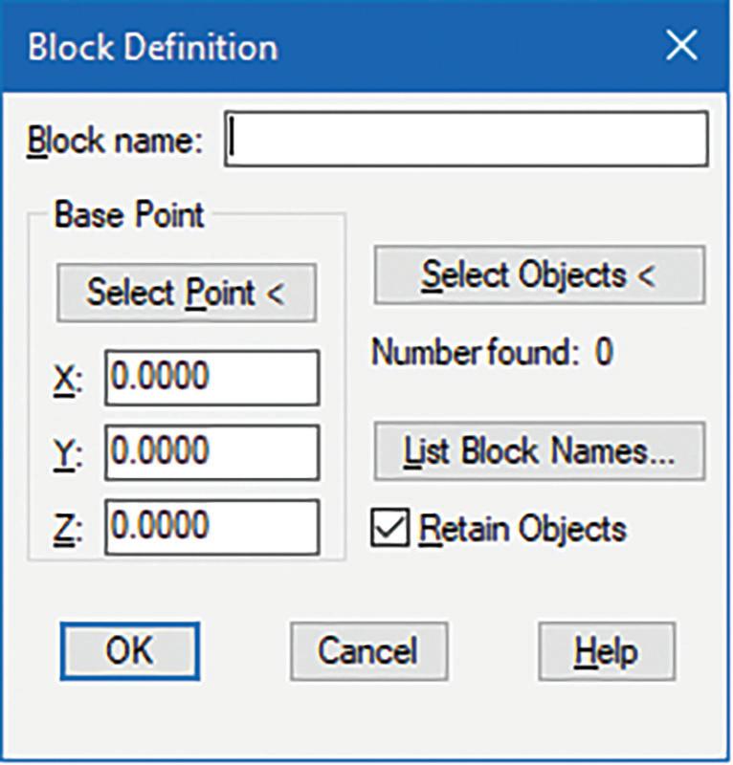Viewport: 733px width, 765px height.
Task: Click the 'Y:' coordinate label
Action: pyautogui.click(x=67, y=453)
